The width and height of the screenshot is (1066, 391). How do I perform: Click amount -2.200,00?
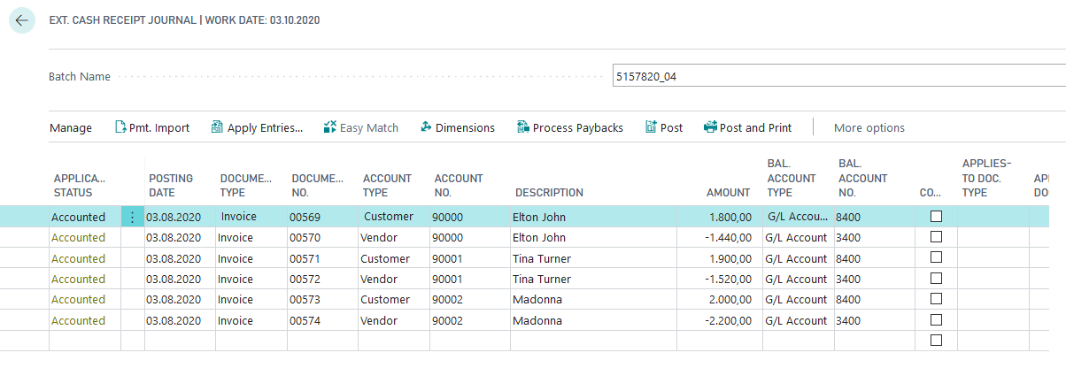pyautogui.click(x=730, y=320)
